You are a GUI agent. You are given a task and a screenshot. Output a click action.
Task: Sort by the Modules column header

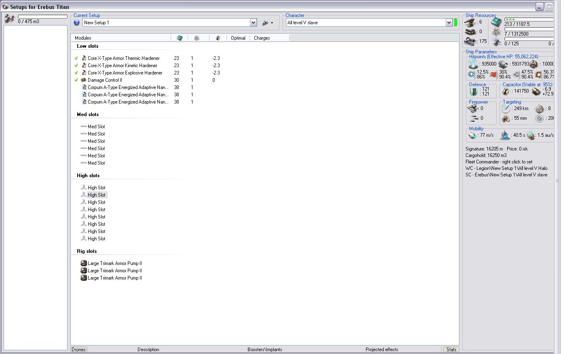point(121,38)
